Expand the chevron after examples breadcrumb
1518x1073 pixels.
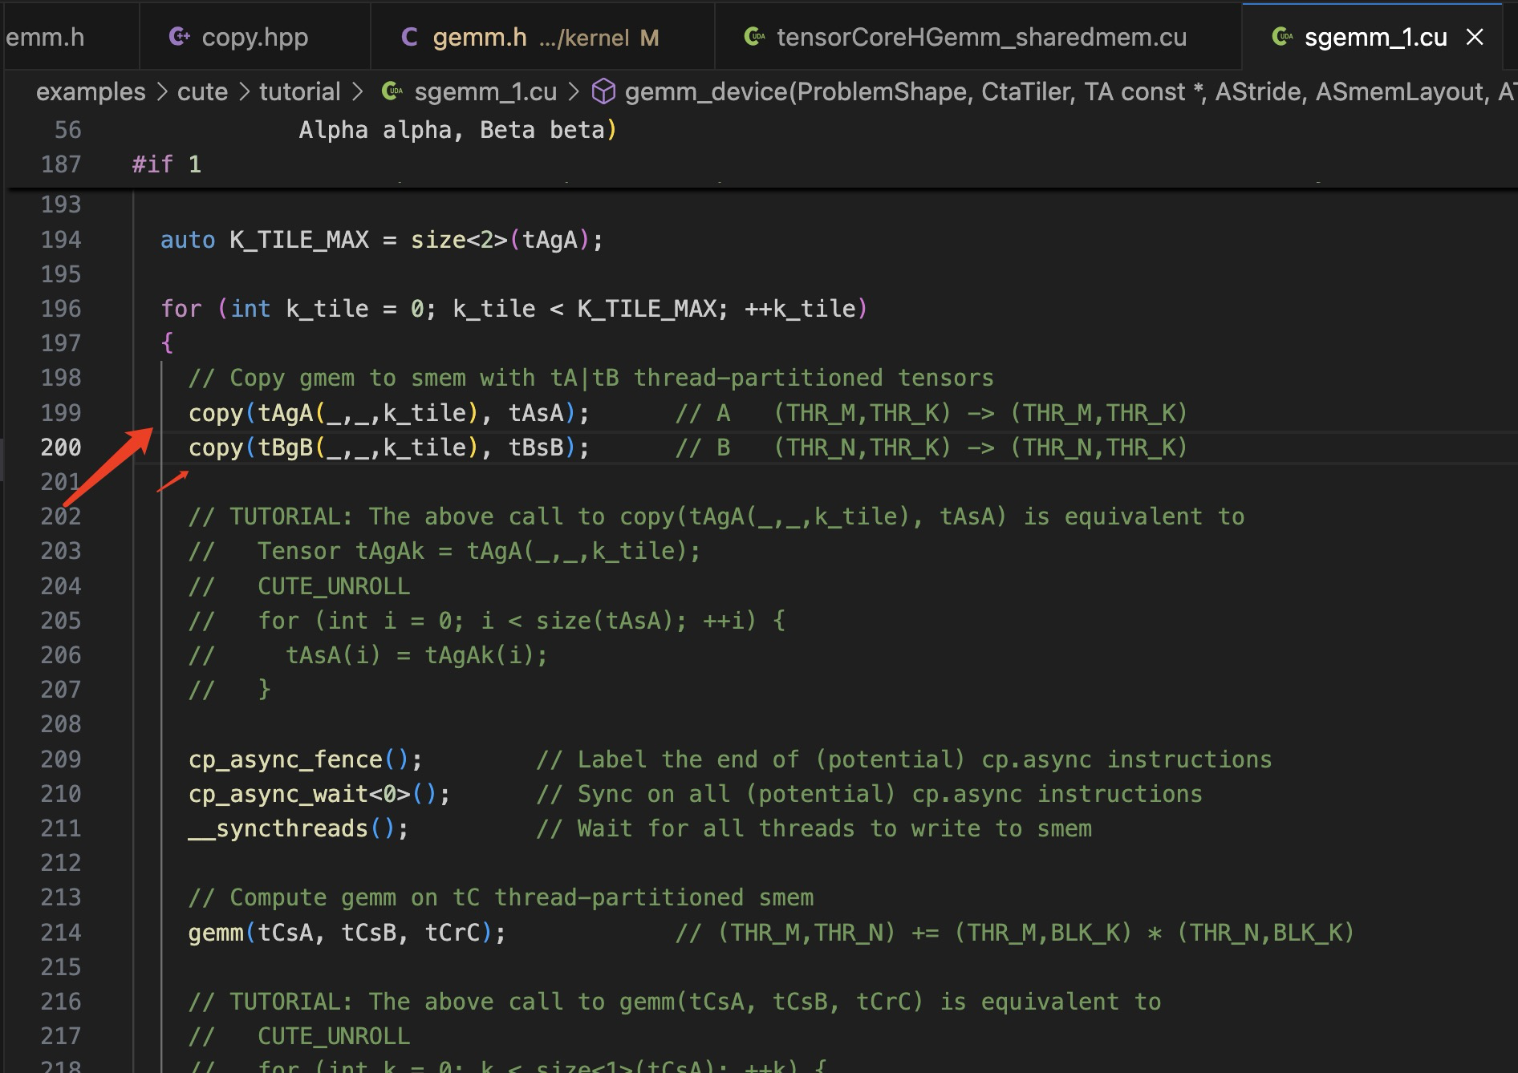[x=163, y=91]
